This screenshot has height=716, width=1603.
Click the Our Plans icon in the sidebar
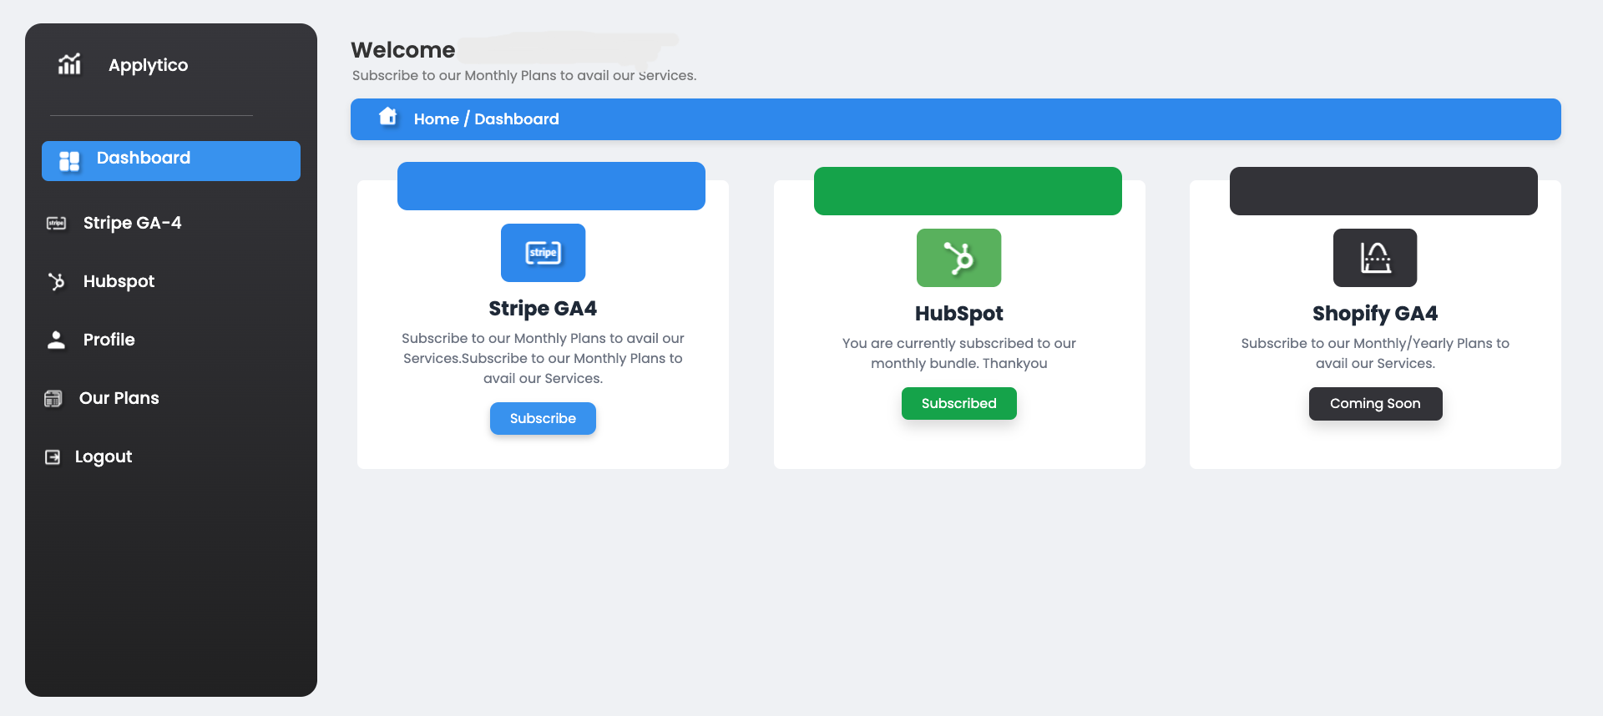click(53, 398)
